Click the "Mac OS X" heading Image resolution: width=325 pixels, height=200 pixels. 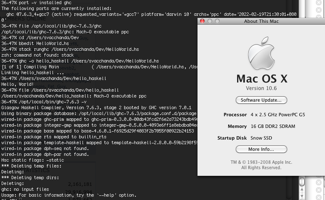click(x=262, y=79)
